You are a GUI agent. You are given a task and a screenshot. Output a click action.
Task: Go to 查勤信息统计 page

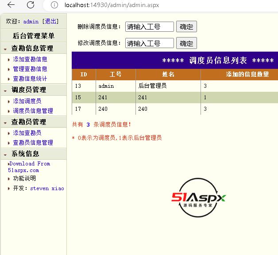click(x=30, y=79)
